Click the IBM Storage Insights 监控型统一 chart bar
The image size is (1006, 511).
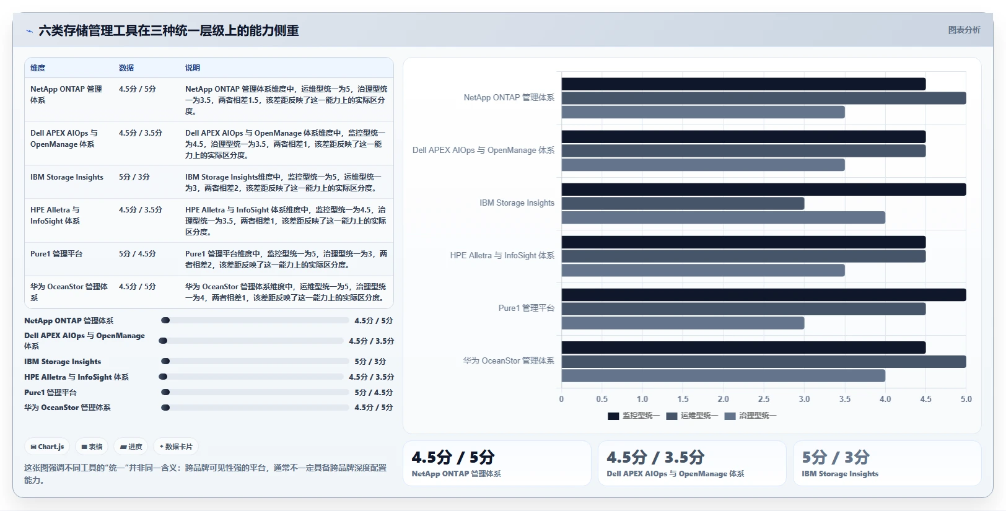click(764, 190)
